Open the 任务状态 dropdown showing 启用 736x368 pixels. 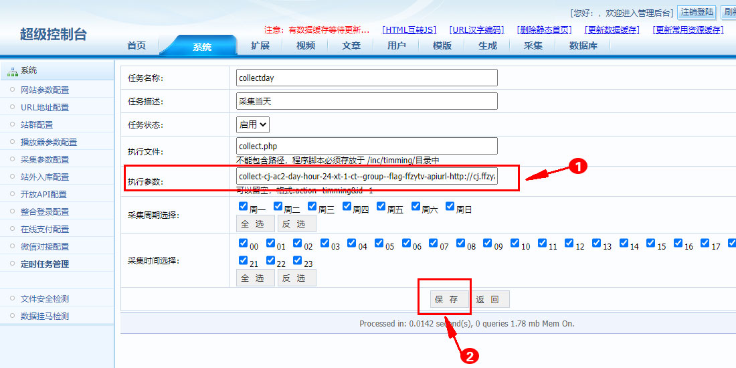253,124
